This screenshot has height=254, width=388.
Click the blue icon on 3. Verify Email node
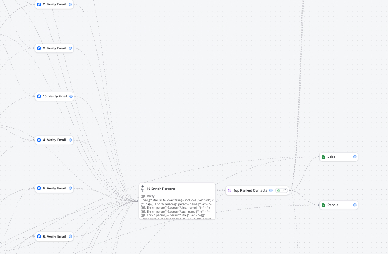click(39, 48)
